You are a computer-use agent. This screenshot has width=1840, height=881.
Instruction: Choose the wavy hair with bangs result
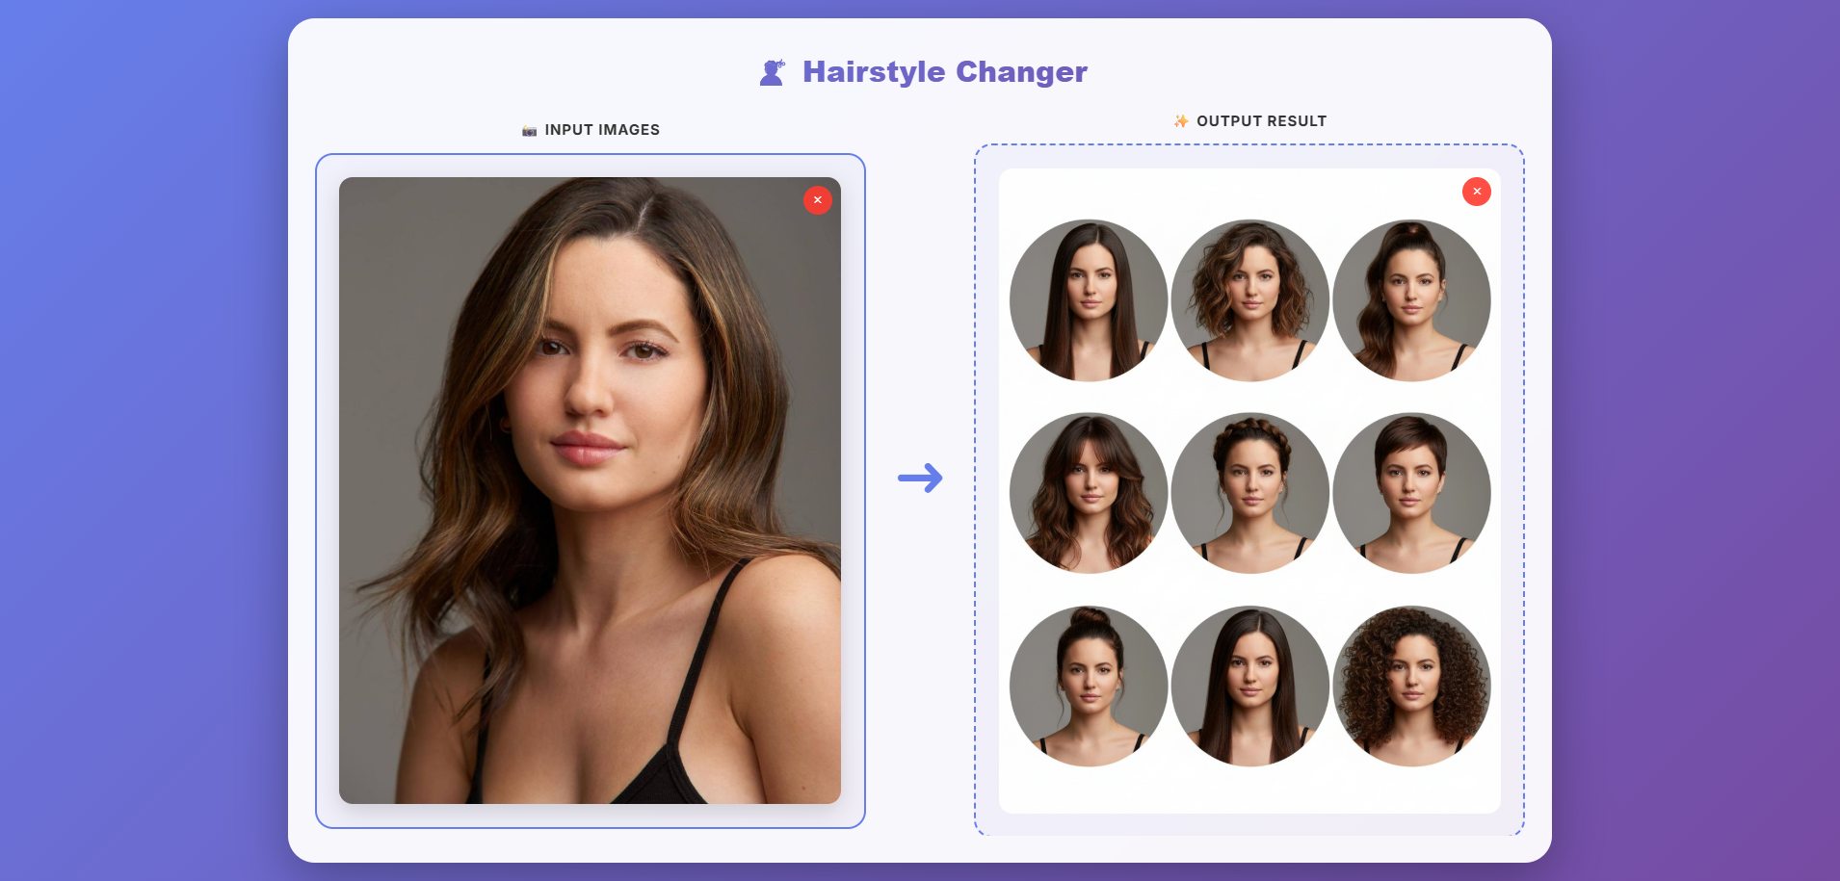pos(1089,493)
